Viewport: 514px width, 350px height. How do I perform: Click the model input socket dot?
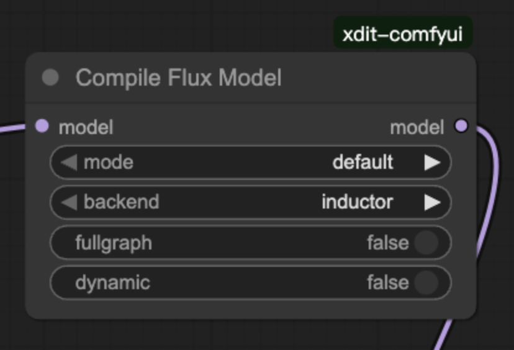coord(42,127)
